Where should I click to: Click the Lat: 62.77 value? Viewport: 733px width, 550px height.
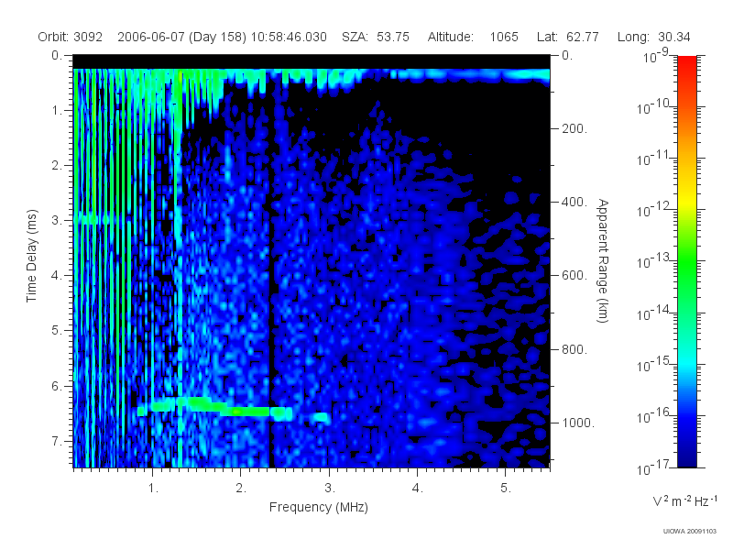click(567, 37)
